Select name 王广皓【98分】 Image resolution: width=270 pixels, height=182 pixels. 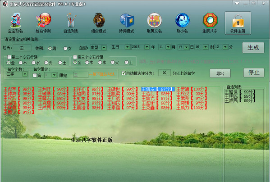pos(123,98)
